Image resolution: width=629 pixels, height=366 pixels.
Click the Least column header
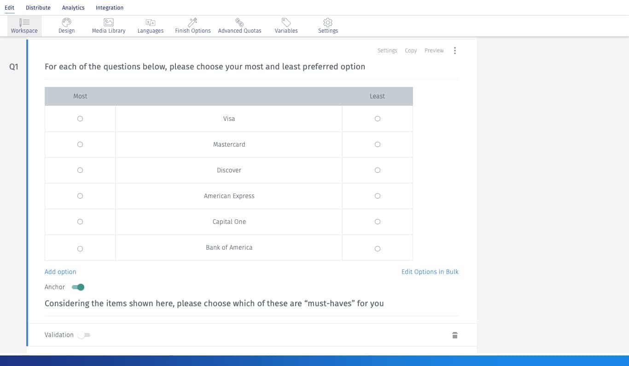pos(377,96)
